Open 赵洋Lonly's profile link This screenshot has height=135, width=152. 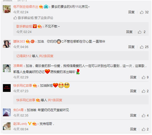pos(20,124)
